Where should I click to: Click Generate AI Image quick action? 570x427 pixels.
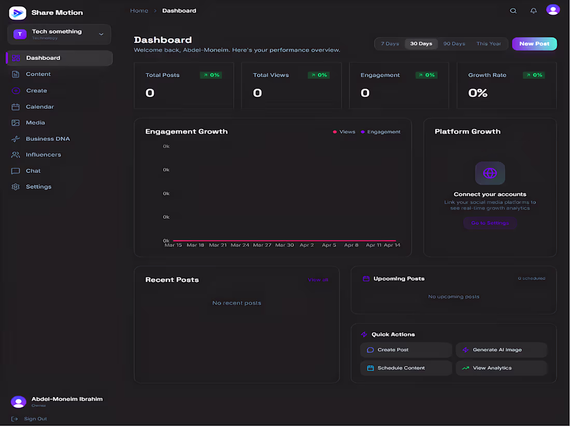[x=501, y=350]
